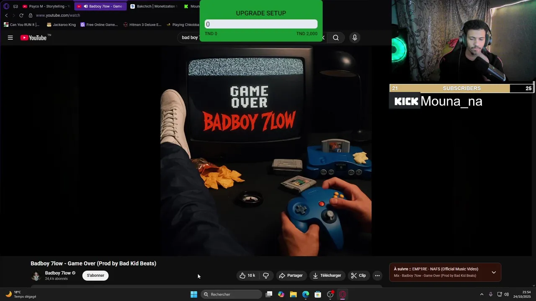The width and height of the screenshot is (536, 301).
Task: Like the video with thumbs up
Action: (x=247, y=275)
